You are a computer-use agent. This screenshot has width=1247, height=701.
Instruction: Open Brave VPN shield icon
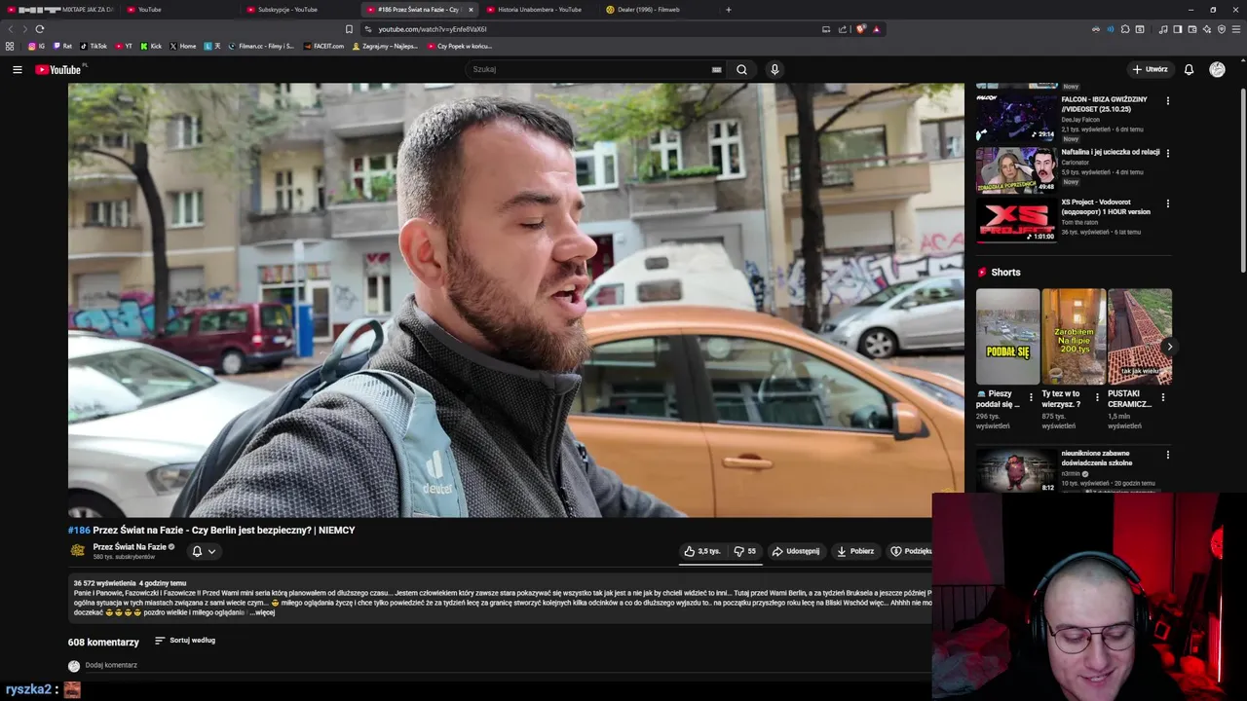1222,29
